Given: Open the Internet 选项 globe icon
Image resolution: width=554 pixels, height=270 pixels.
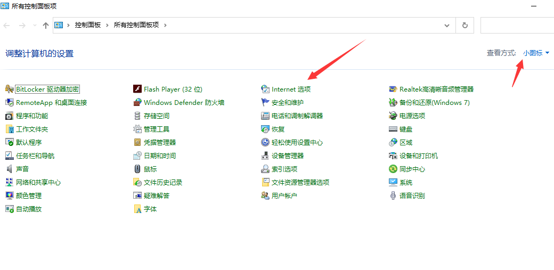Looking at the screenshot, I should tap(265, 89).
